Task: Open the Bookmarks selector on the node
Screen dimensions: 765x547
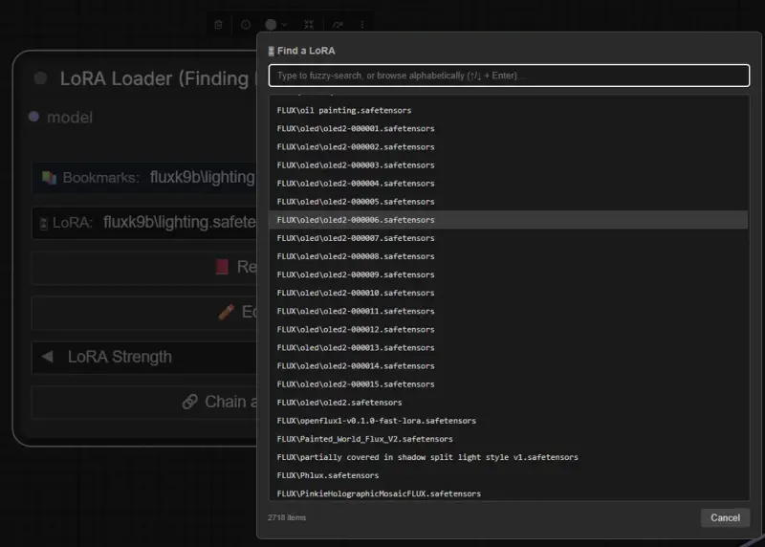Action: click(x=144, y=178)
